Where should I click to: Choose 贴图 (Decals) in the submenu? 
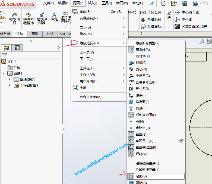point(141,176)
